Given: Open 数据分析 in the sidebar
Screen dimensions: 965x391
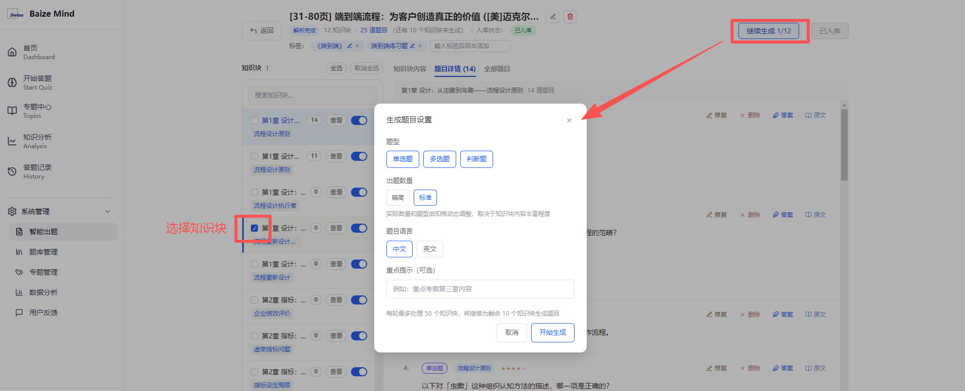Looking at the screenshot, I should coord(63,292).
